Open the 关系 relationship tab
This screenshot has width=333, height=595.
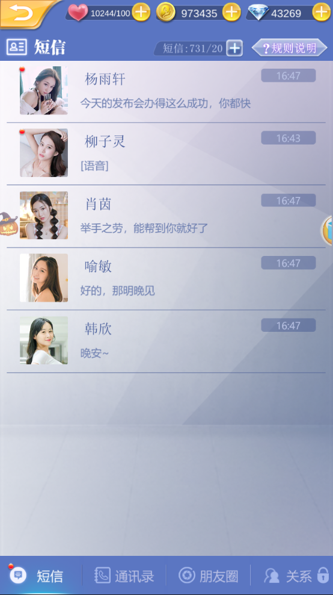[x=288, y=576]
